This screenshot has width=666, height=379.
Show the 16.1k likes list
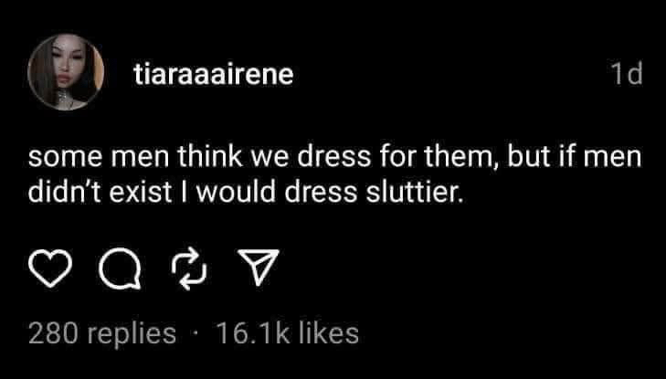[288, 334]
